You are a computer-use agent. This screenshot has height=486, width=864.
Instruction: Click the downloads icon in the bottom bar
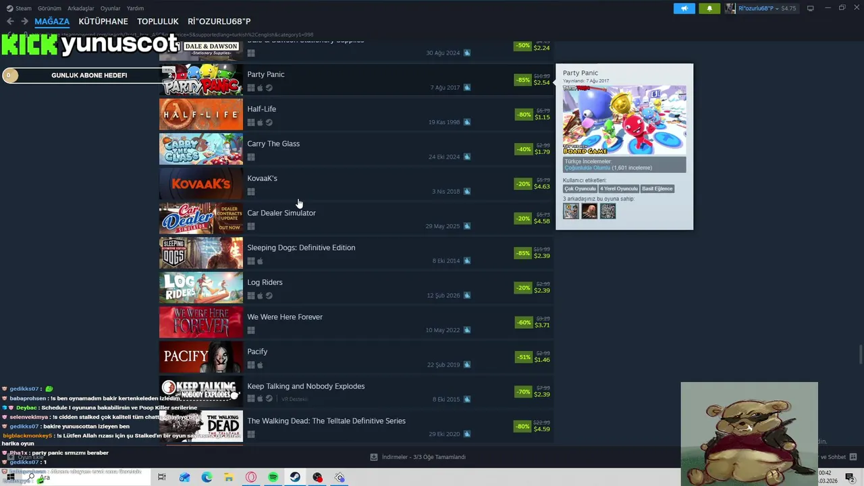coord(374,457)
